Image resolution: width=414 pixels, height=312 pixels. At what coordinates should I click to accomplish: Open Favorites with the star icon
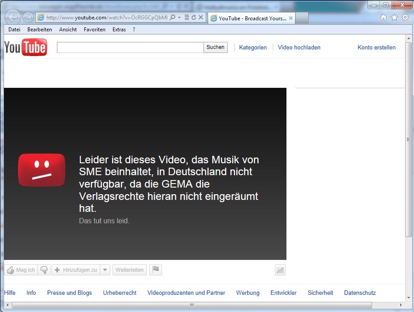[394, 18]
